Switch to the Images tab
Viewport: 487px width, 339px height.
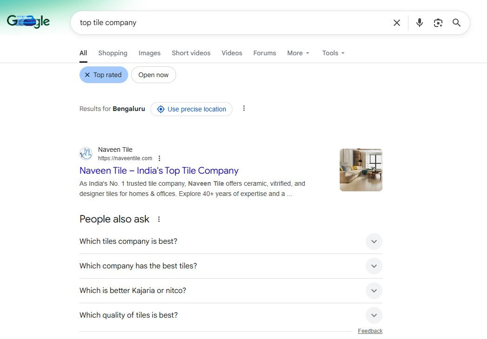click(149, 53)
